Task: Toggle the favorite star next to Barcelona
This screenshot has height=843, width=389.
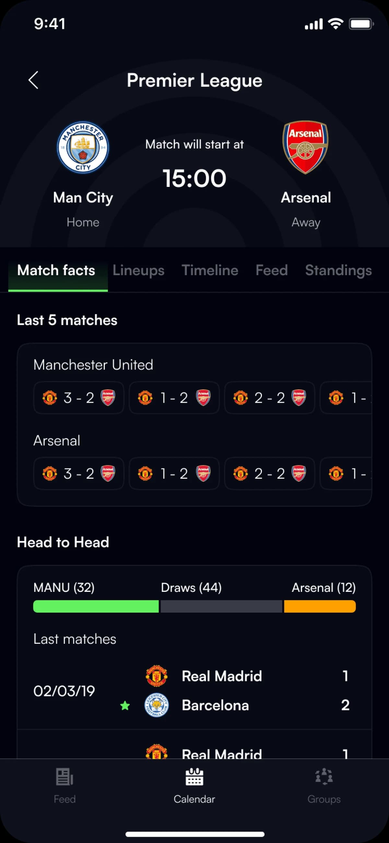Action: pos(125,704)
